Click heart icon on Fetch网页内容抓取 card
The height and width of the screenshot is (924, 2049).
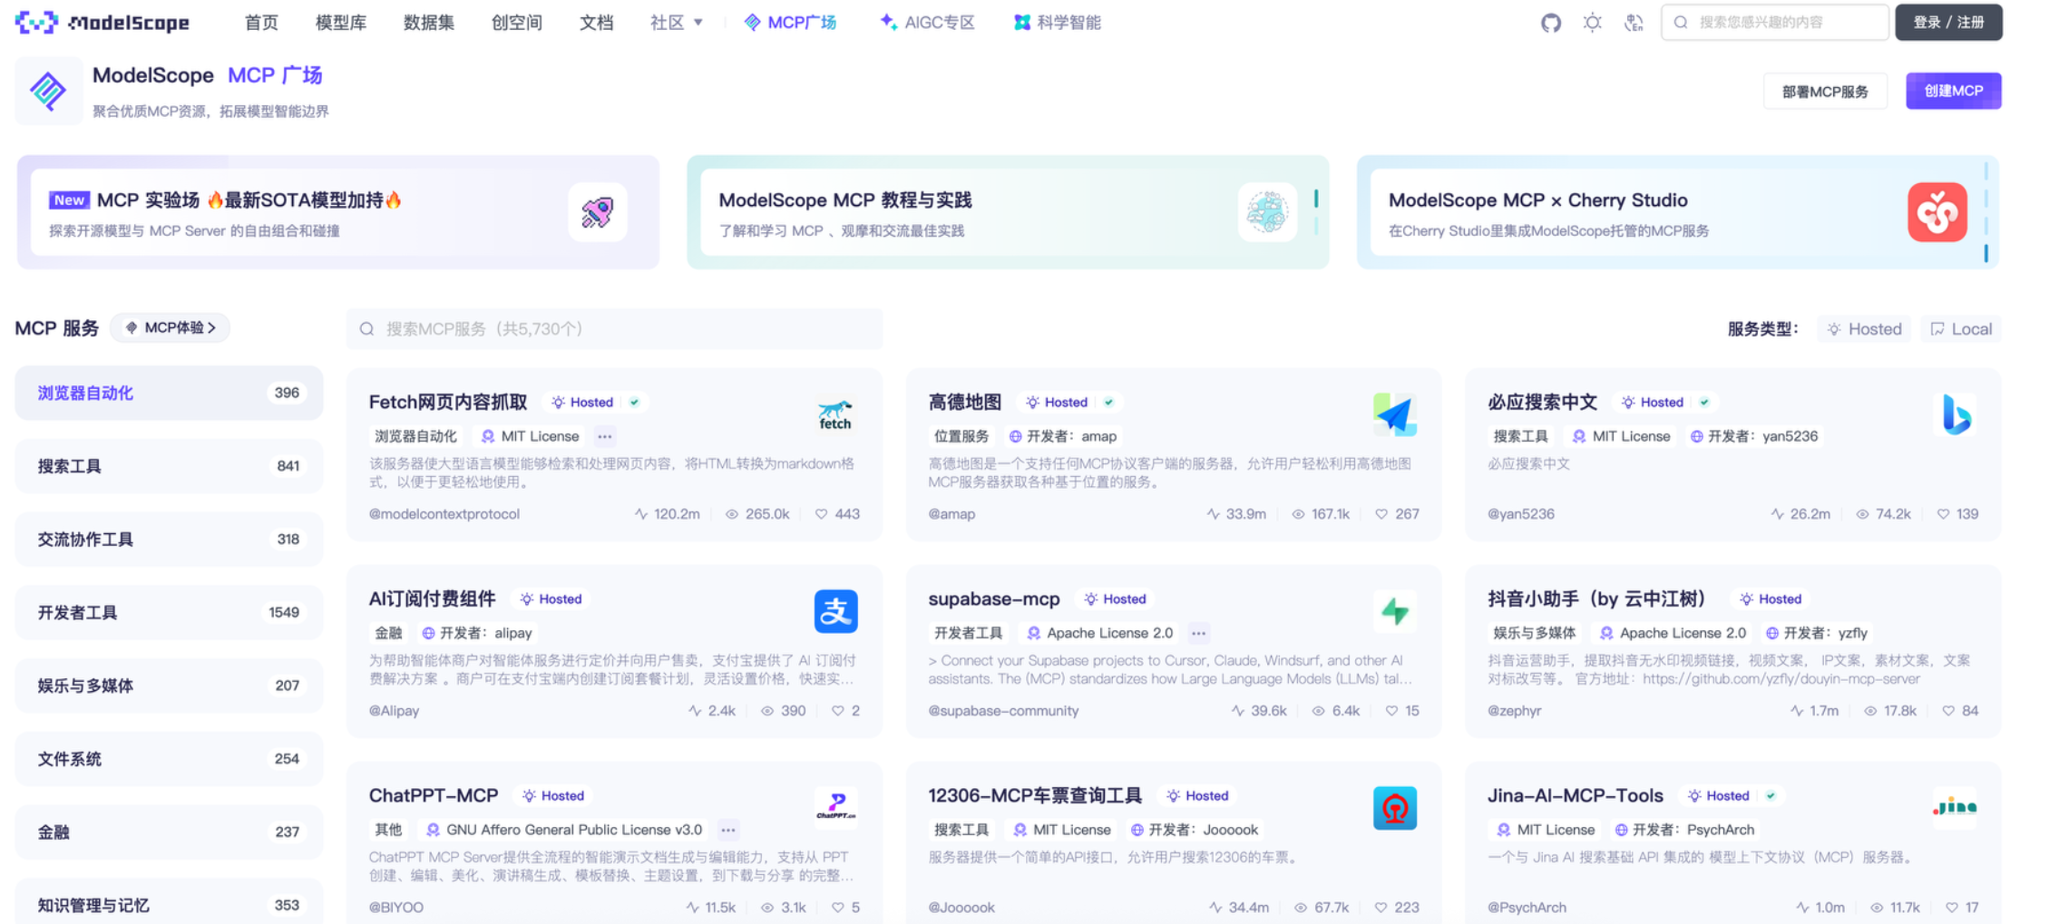[821, 514]
